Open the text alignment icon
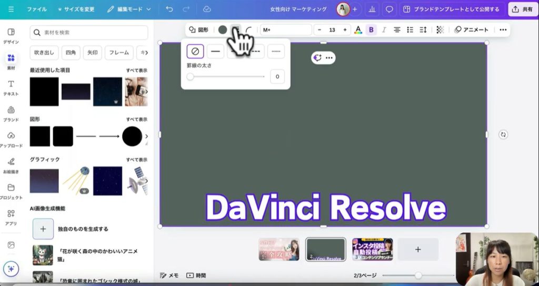The image size is (539, 286). 397,30
